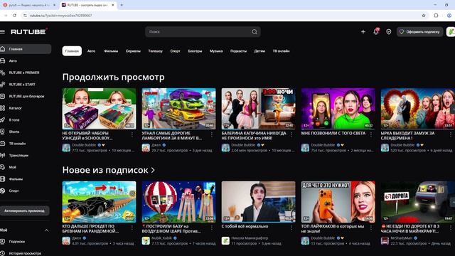The height and width of the screenshot is (256, 455).
Task: Click the search magnifier icon
Action: tap(255, 31)
